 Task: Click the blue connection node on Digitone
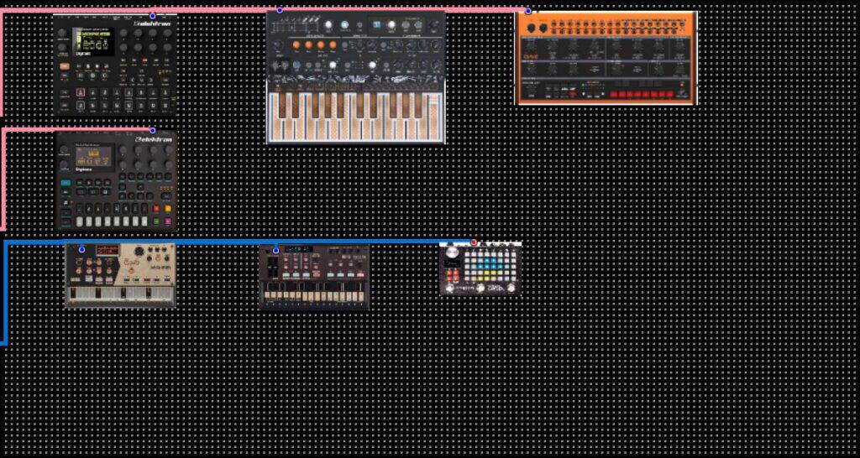point(153,130)
